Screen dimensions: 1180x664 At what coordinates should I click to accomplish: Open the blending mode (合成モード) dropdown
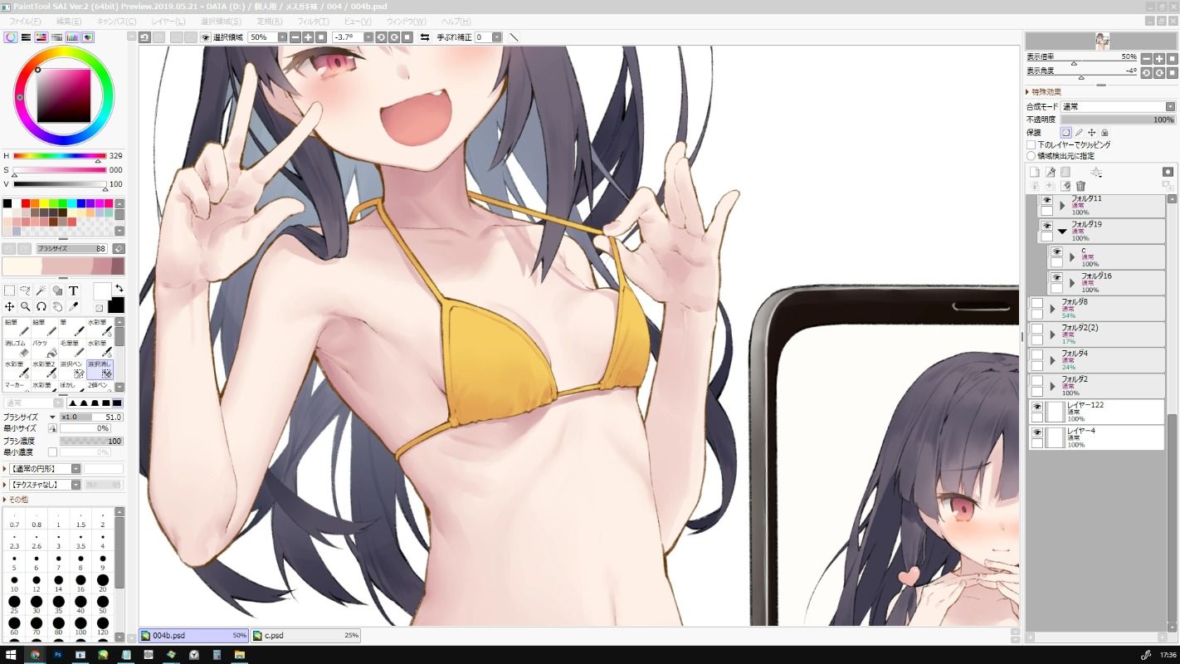1118,107
